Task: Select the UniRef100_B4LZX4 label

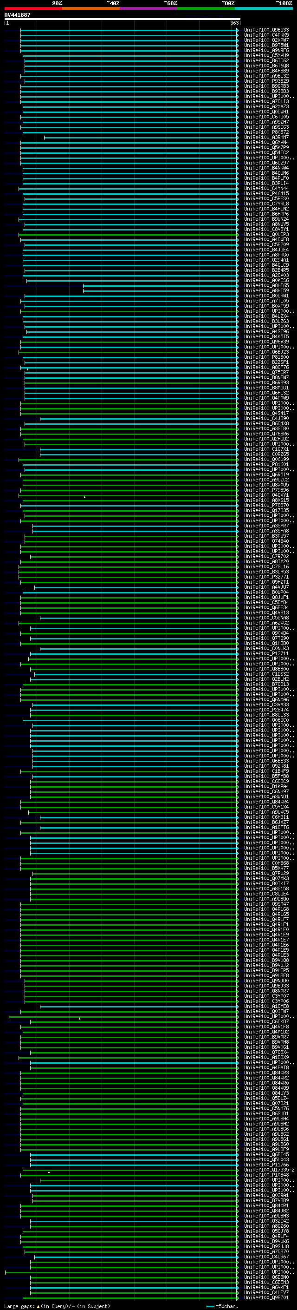Action: 266,316
